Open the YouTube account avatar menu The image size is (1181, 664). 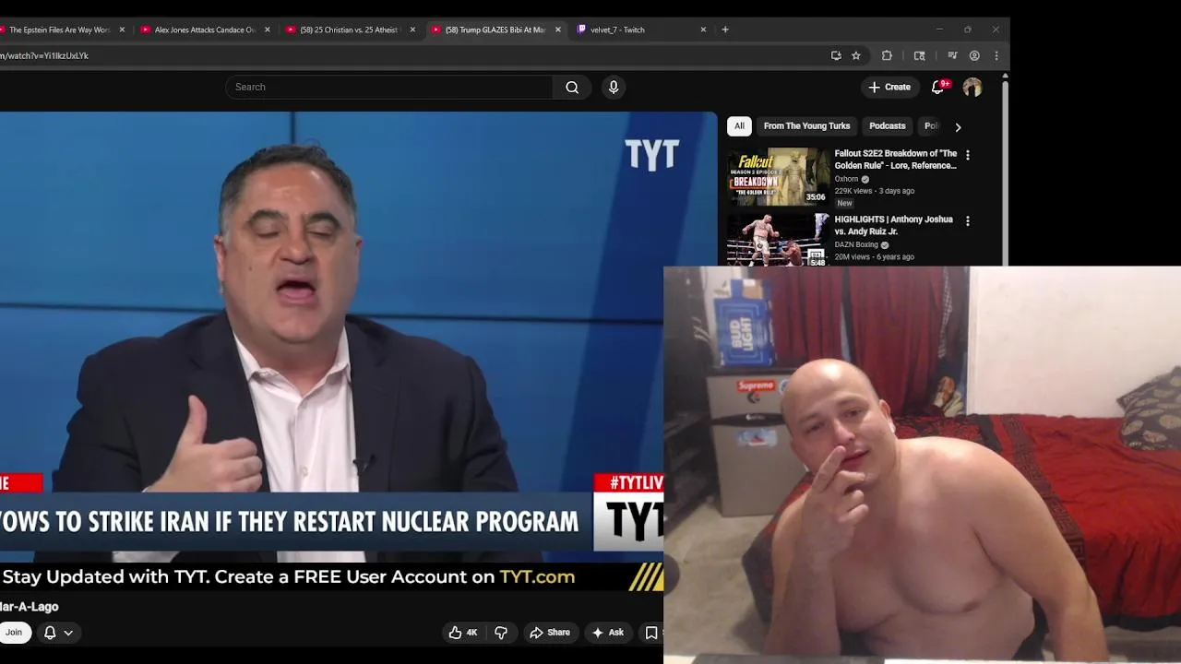tap(972, 87)
